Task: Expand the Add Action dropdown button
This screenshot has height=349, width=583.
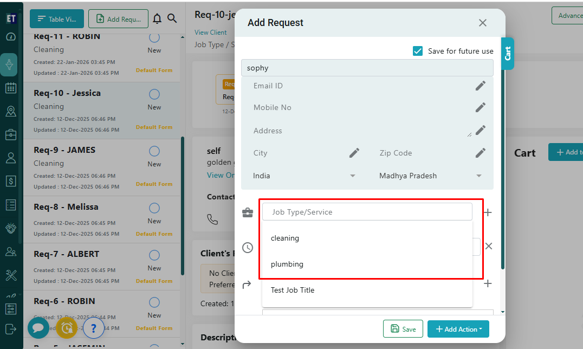Action: pos(458,329)
